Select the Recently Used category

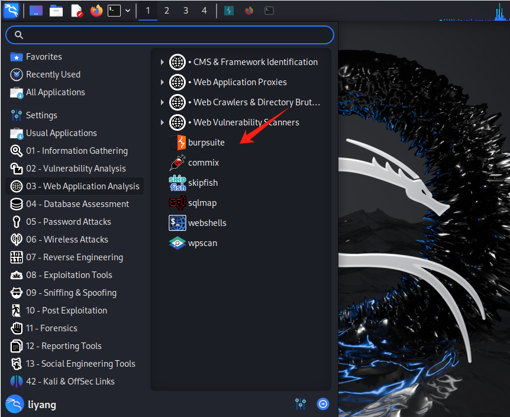coord(75,75)
